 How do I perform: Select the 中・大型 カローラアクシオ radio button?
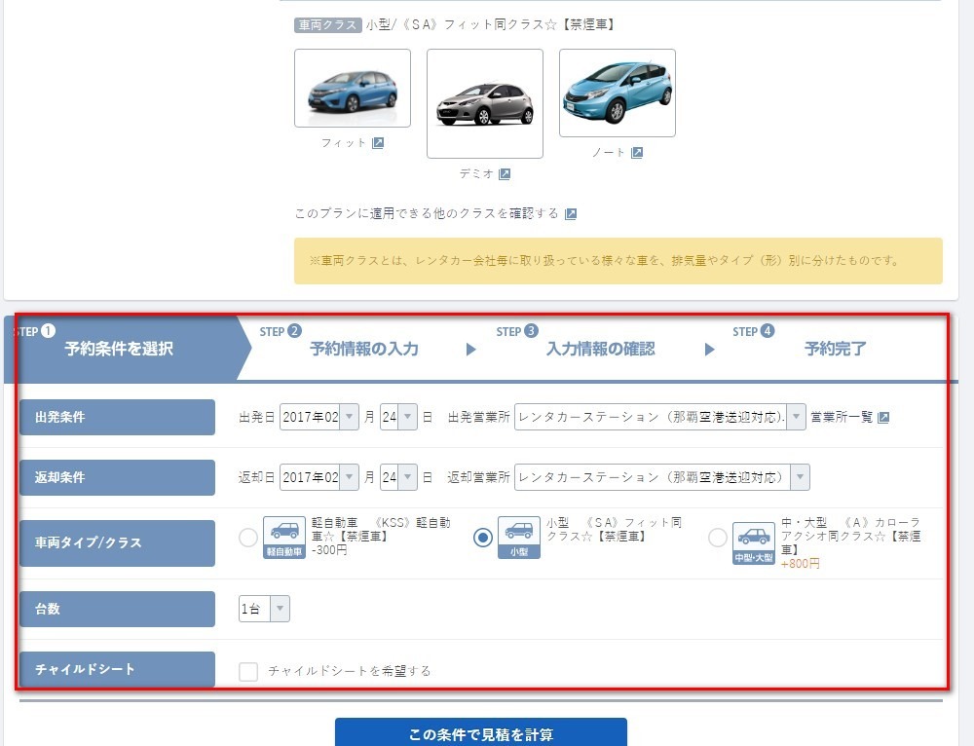[718, 538]
